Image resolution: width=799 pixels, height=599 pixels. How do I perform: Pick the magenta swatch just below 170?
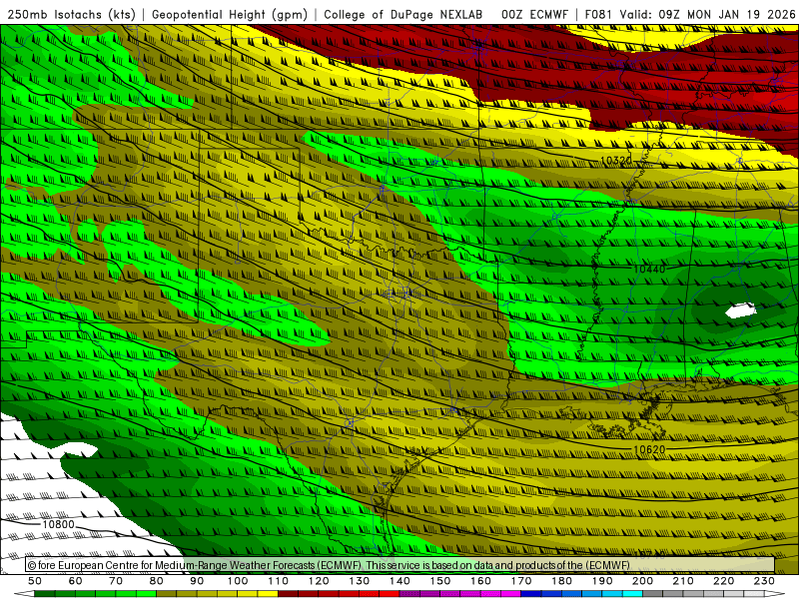pyautogui.click(x=510, y=594)
